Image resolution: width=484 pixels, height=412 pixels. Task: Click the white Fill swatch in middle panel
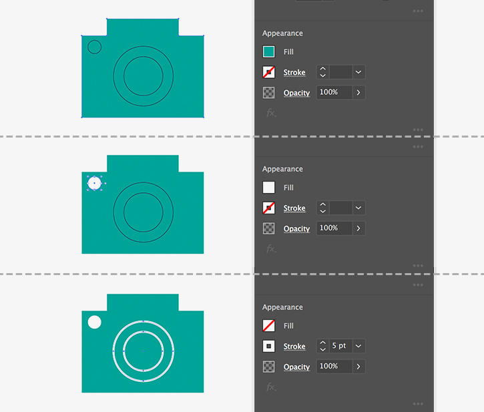[268, 188]
